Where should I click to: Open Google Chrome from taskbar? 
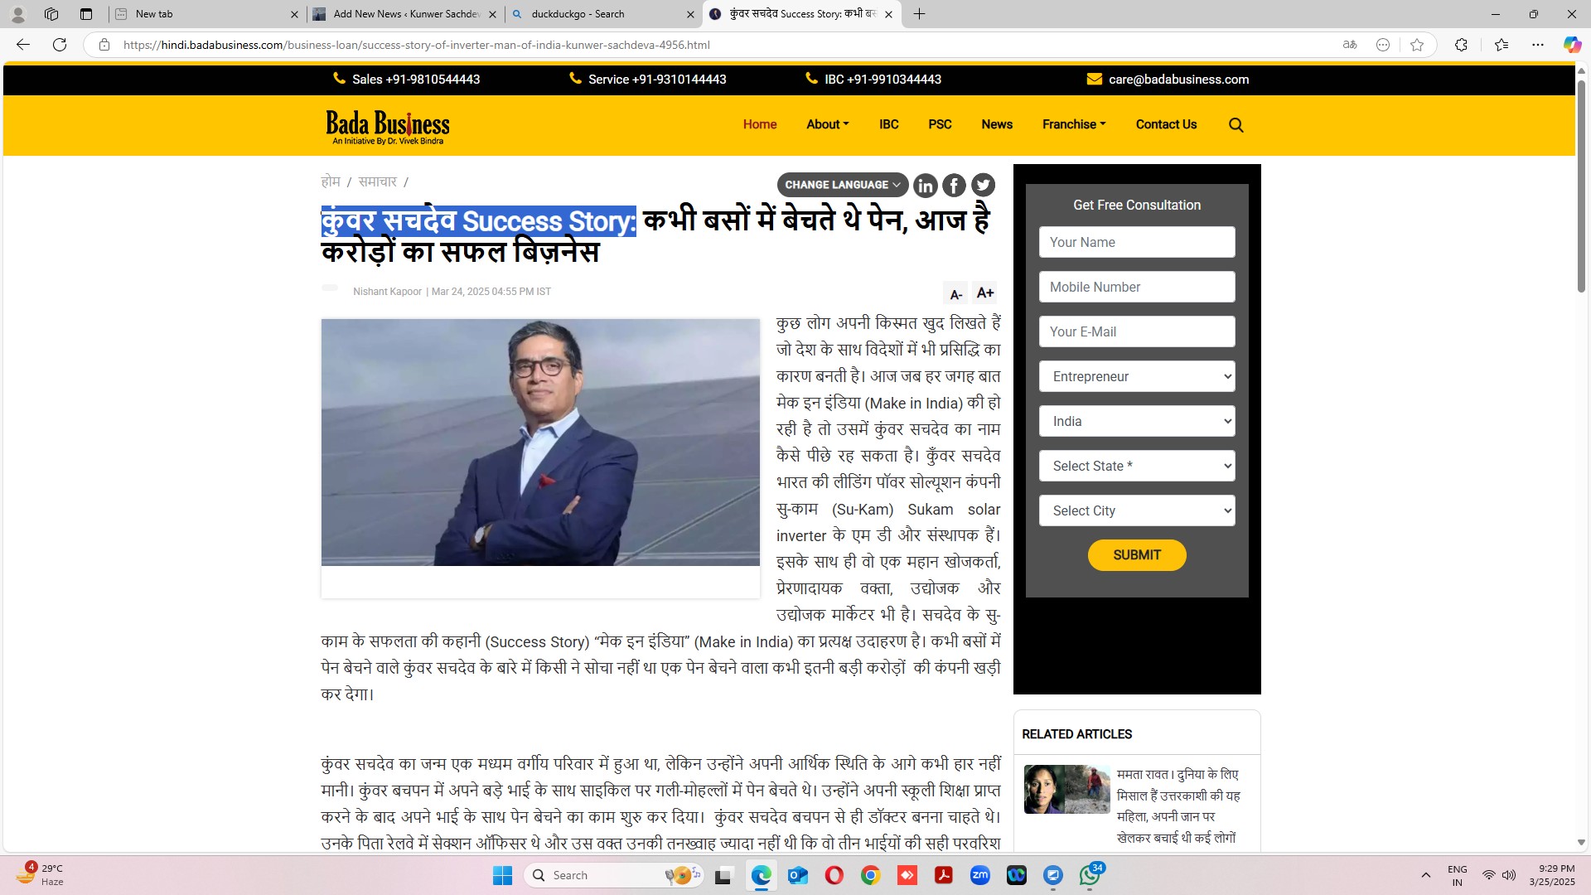click(x=870, y=876)
